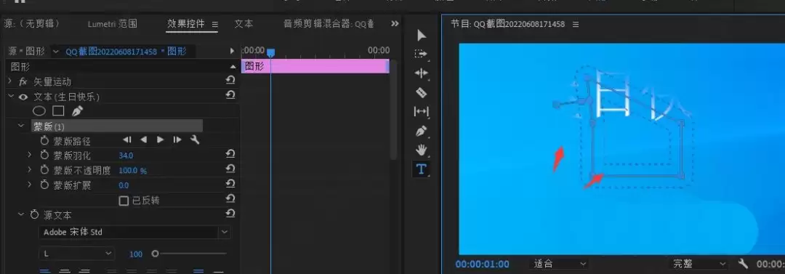Image resolution: width=785 pixels, height=274 pixels.
Task: Toggle the 已反转 checkbox
Action: [124, 201]
